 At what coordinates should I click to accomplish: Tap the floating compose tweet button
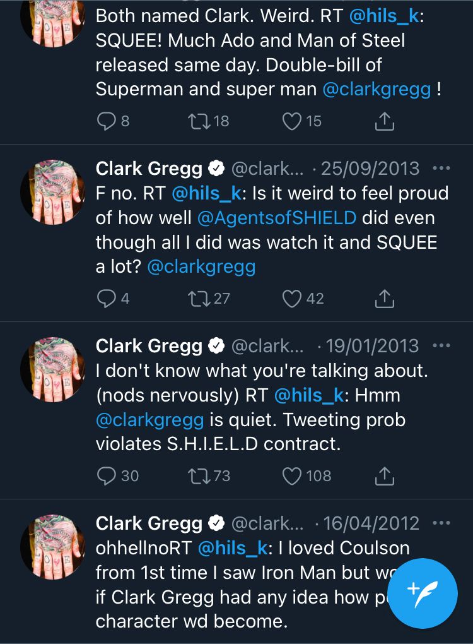[x=422, y=593]
